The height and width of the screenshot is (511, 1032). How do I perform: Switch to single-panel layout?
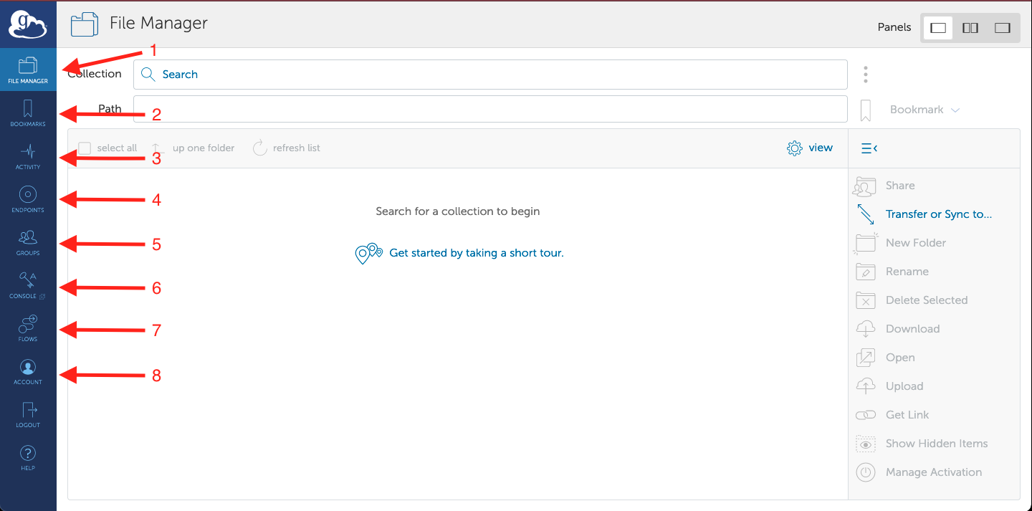938,28
